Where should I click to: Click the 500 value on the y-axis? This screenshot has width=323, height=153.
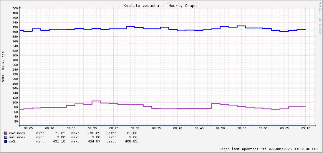[15, 8]
